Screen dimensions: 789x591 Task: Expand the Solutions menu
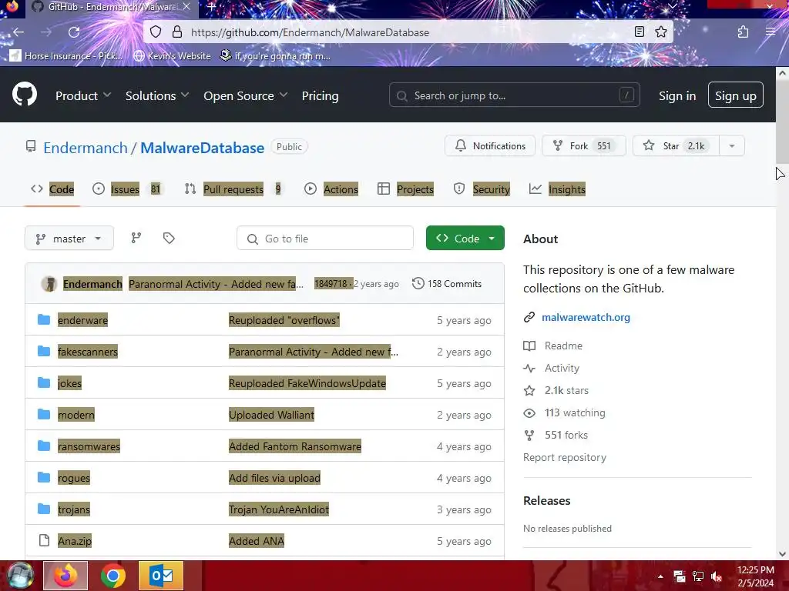[x=157, y=95]
